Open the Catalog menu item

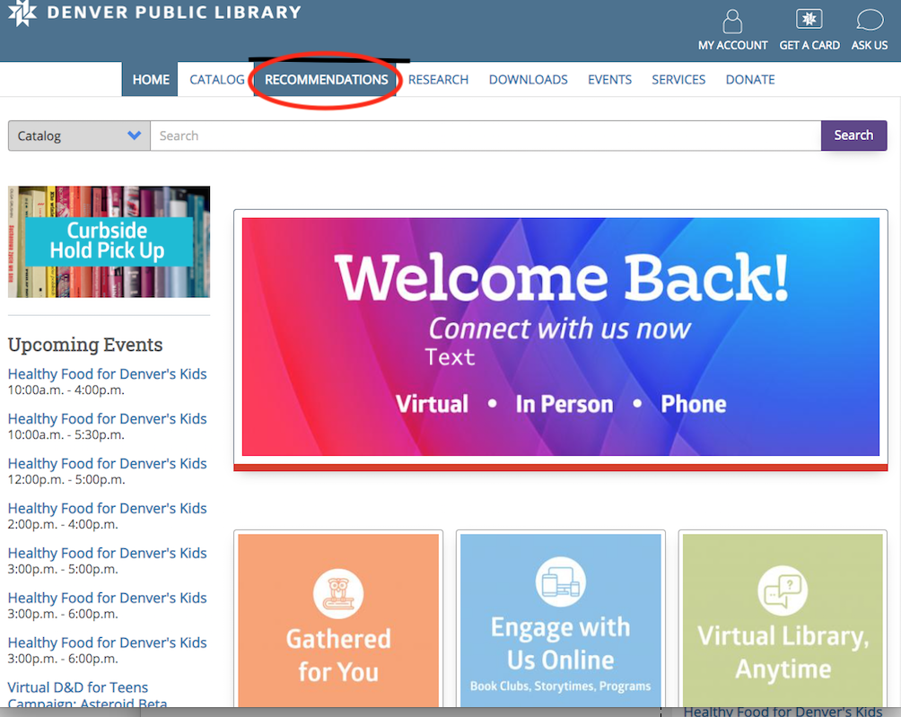click(217, 79)
